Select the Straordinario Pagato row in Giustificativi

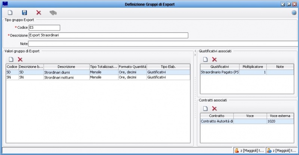coord(219,72)
